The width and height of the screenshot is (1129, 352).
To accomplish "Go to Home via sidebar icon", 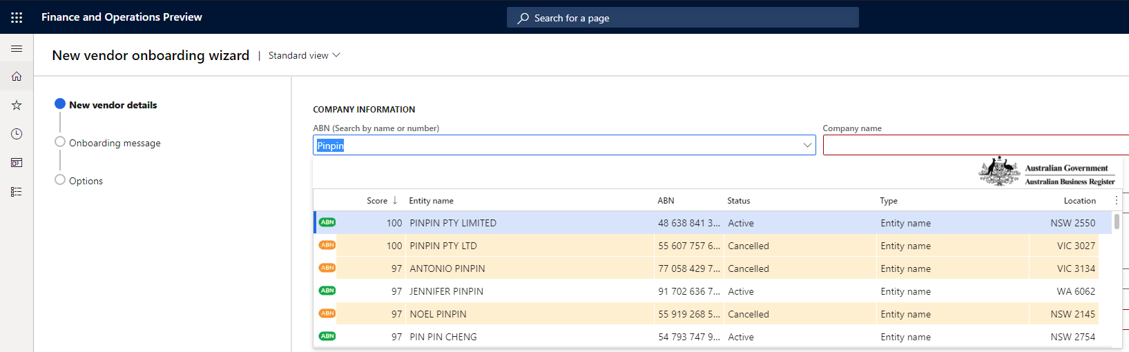I will (17, 77).
